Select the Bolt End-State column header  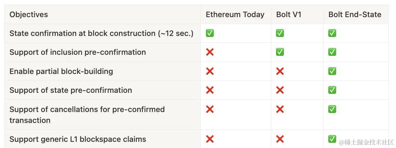[x=355, y=15]
